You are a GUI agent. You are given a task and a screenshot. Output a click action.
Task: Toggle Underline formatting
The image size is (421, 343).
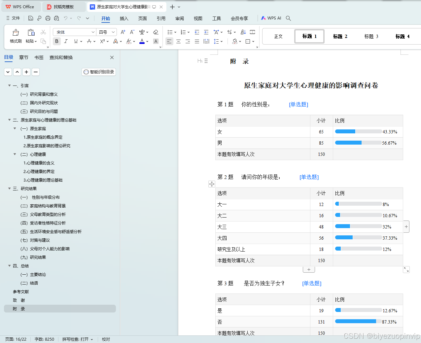pyautogui.click(x=76, y=41)
